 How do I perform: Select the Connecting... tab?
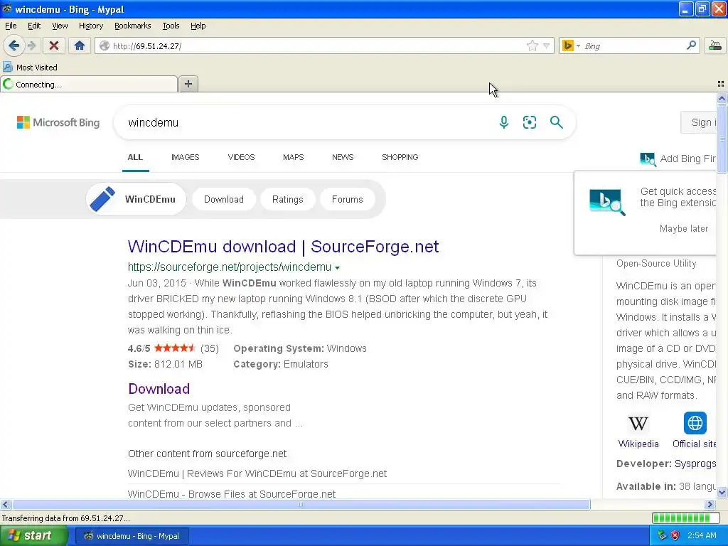(89, 84)
